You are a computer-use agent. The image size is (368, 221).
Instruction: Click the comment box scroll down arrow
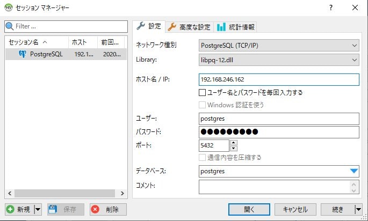pos(354,190)
